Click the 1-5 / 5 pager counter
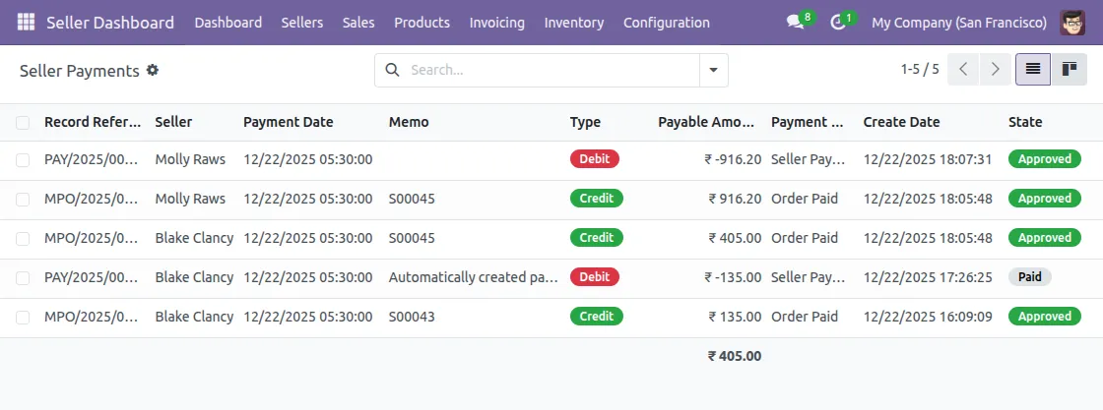Screen dimensions: 1103x410 [x=920, y=70]
